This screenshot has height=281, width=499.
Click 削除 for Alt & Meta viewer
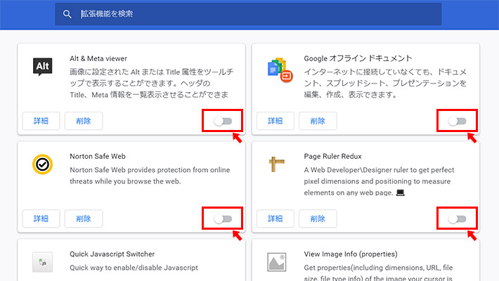click(84, 121)
